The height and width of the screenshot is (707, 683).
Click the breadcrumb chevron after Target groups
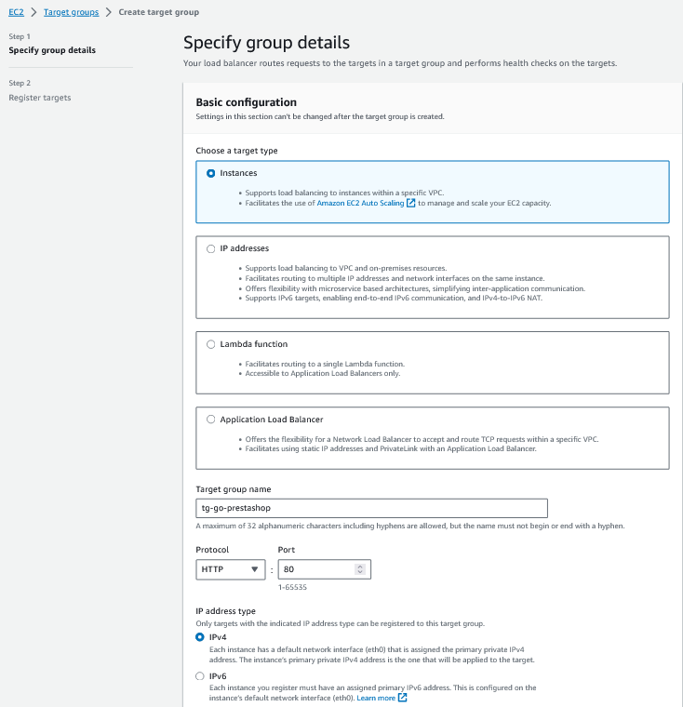point(108,12)
